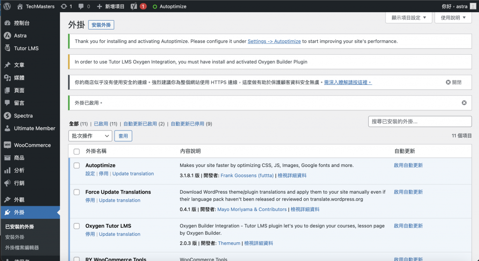Click the 安裝外掛 button beside the title
Screen dimensions: 479x261
point(101,25)
